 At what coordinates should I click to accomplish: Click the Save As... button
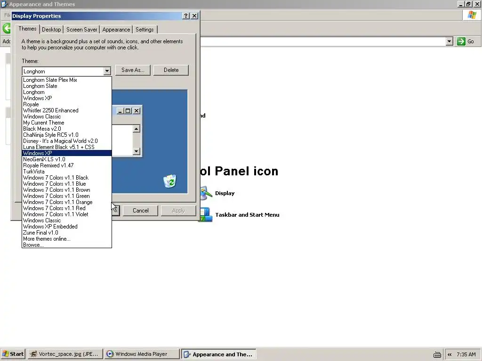(x=133, y=70)
